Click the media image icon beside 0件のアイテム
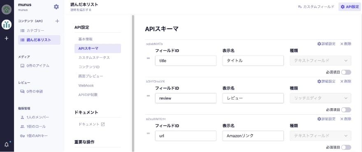Viewport: 362px width, 152px height. pyautogui.click(x=22, y=66)
